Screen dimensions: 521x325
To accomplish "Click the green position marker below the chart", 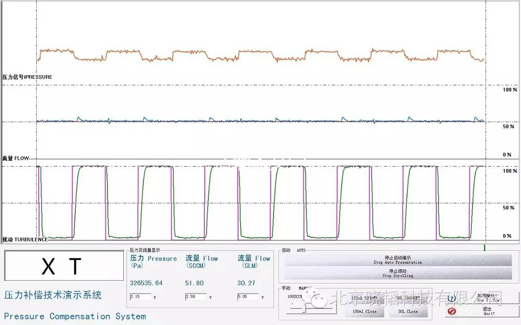I will [484, 247].
